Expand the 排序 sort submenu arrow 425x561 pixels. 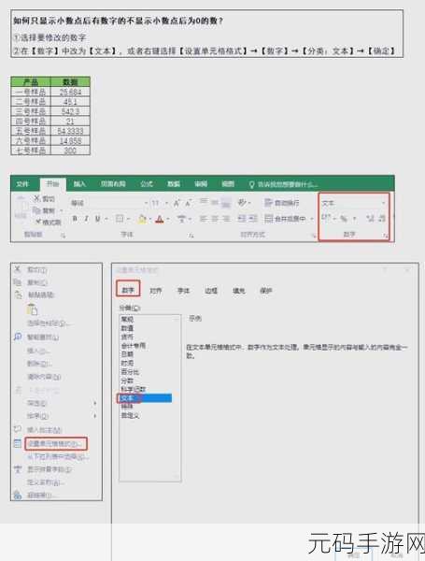point(95,416)
